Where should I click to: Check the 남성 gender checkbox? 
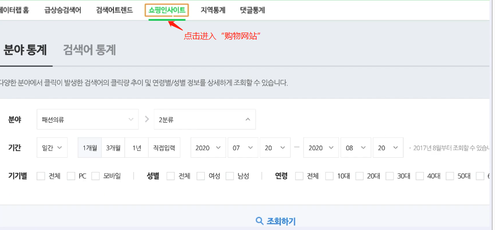230,176
